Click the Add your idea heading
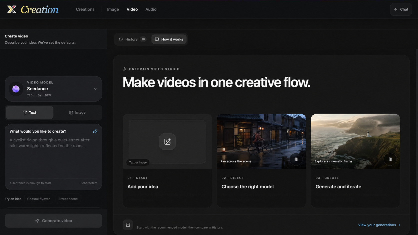418x235 pixels. point(143,187)
